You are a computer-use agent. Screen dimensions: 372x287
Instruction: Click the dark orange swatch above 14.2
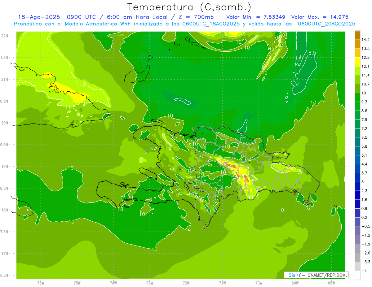[357, 35]
